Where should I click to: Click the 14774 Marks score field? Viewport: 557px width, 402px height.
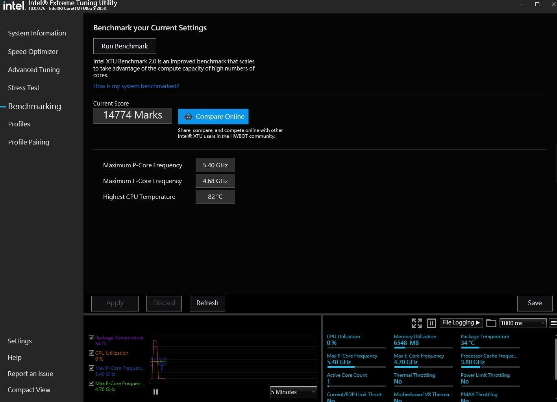pyautogui.click(x=133, y=115)
